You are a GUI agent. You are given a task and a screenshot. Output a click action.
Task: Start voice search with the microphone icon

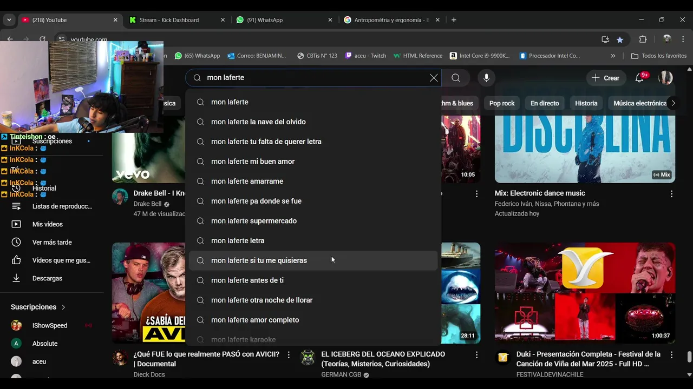pos(486,78)
